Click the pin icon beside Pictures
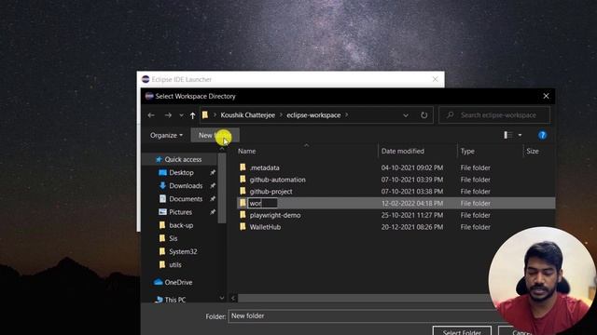 point(213,212)
